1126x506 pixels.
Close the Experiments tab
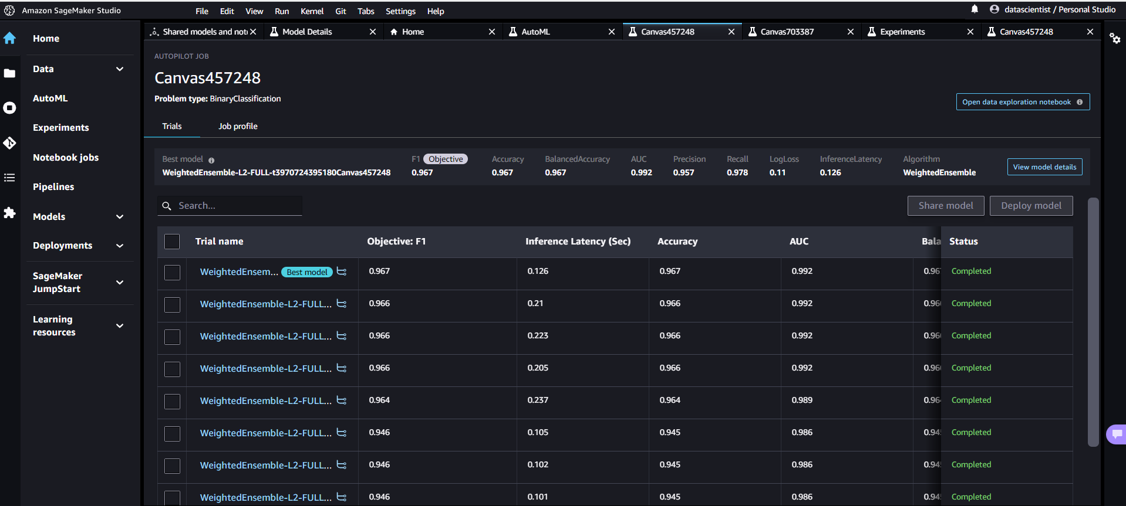click(x=970, y=32)
